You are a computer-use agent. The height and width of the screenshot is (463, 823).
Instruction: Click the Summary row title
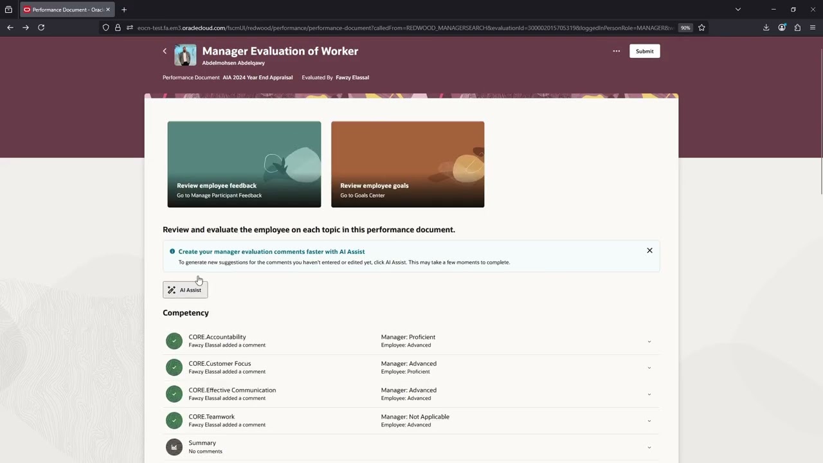(202, 443)
